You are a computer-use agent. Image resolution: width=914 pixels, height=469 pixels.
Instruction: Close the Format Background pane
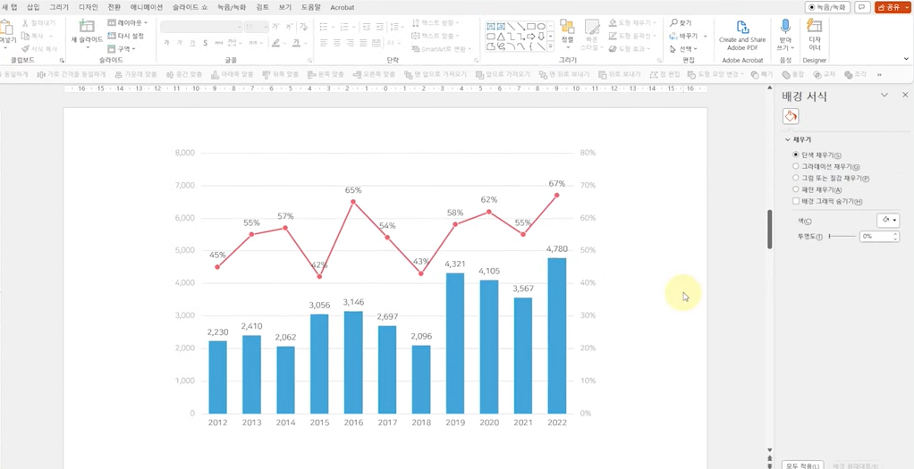(905, 95)
